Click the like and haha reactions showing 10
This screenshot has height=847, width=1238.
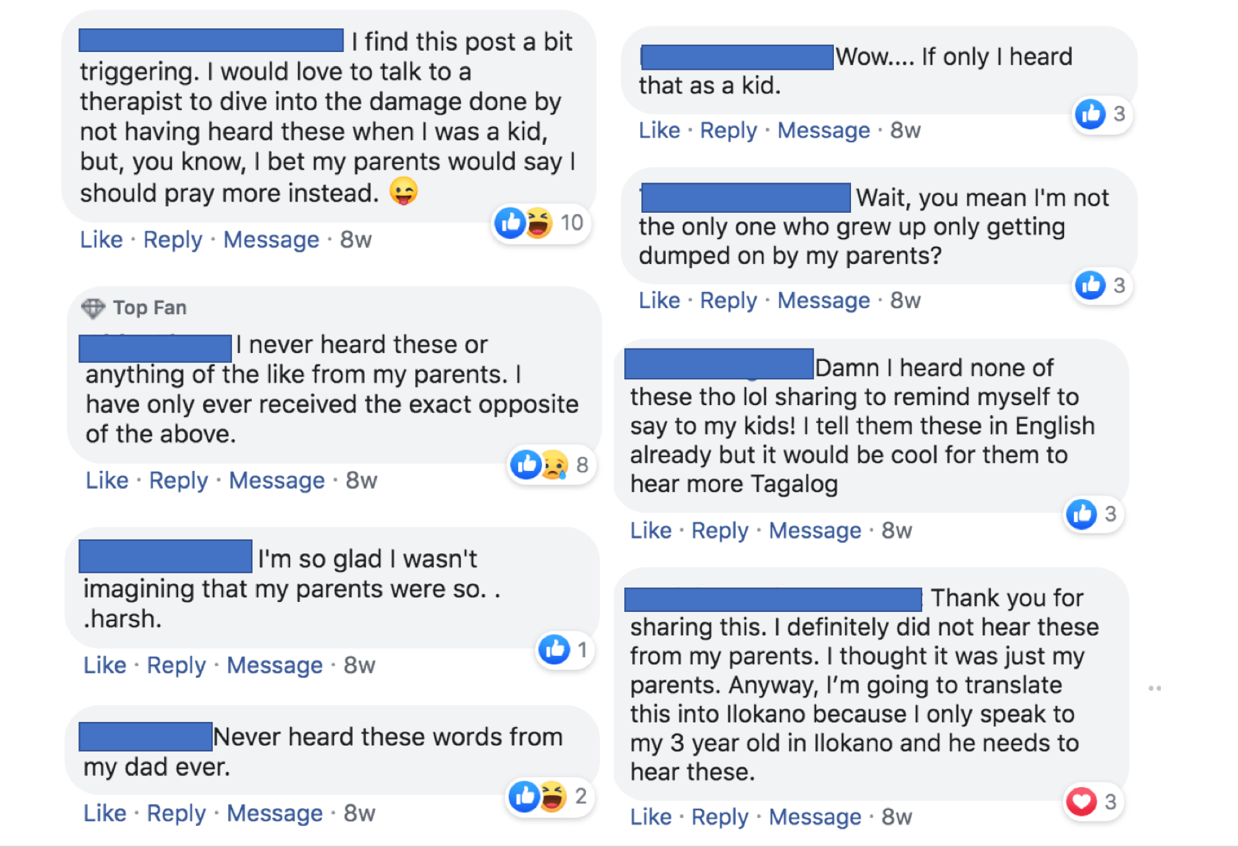[539, 223]
